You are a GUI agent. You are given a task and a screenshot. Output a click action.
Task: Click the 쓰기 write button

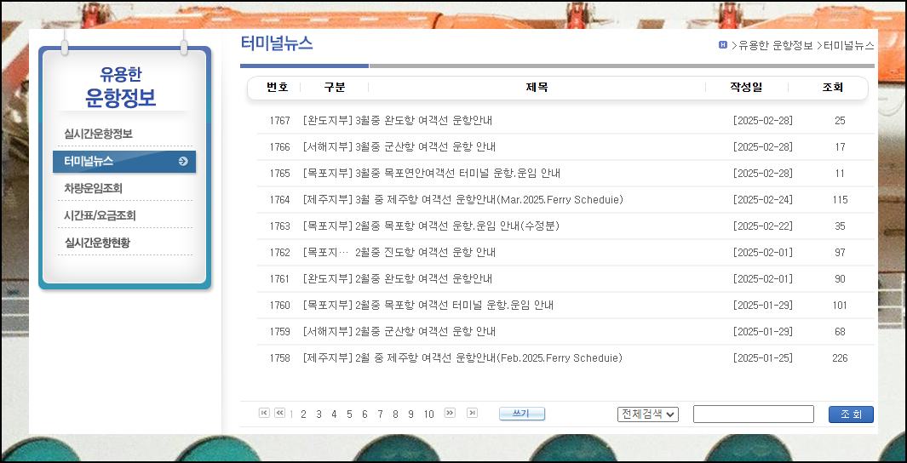[x=522, y=414]
